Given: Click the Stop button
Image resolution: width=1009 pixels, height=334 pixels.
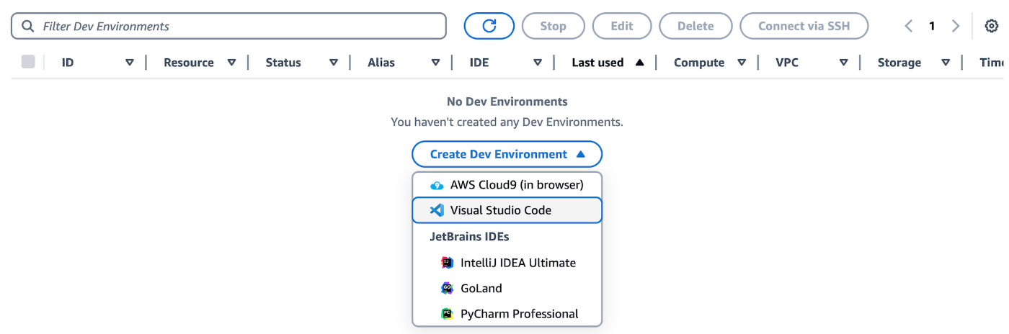Looking at the screenshot, I should (x=553, y=26).
